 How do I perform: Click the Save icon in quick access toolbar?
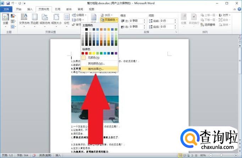(x=8, y=3)
